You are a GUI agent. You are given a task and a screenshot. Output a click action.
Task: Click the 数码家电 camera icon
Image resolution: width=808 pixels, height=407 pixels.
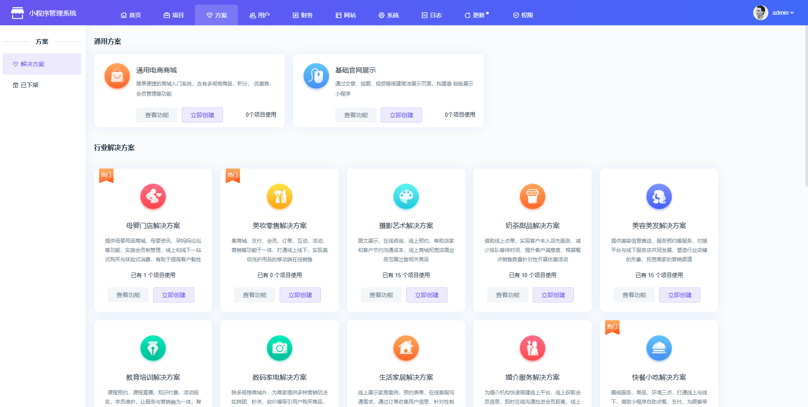point(279,348)
